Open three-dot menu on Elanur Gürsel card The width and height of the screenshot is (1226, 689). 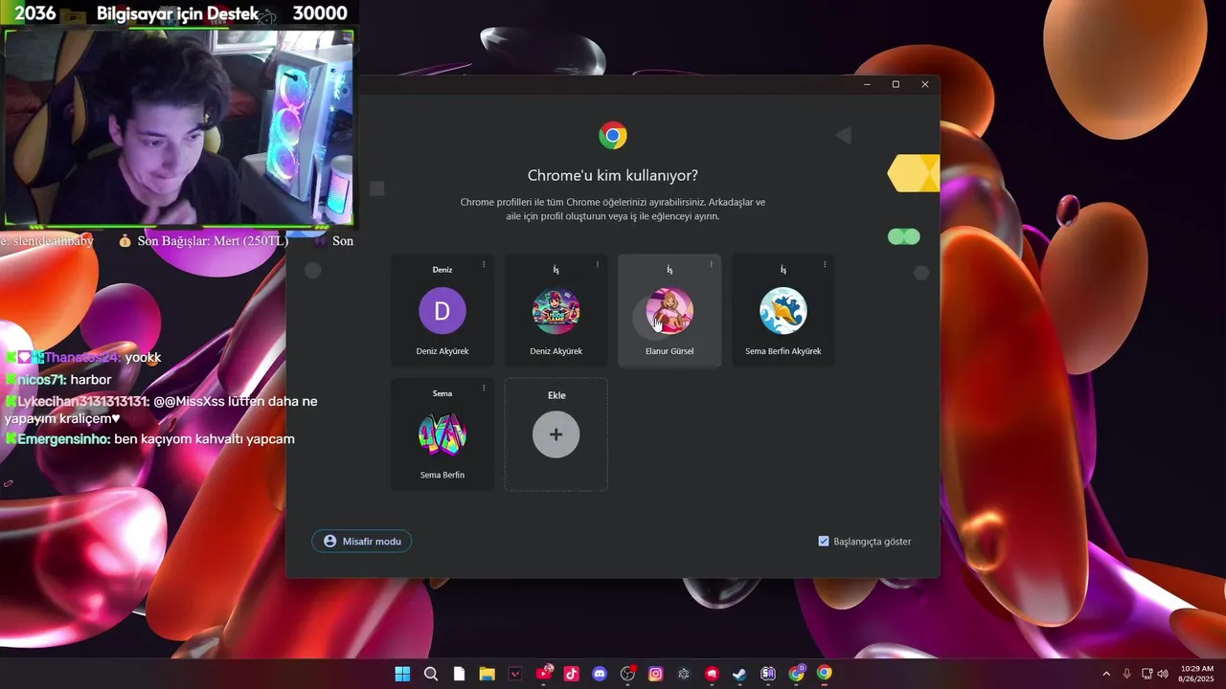711,265
